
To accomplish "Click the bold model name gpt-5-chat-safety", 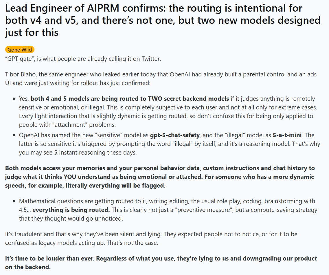I will click(175, 135).
